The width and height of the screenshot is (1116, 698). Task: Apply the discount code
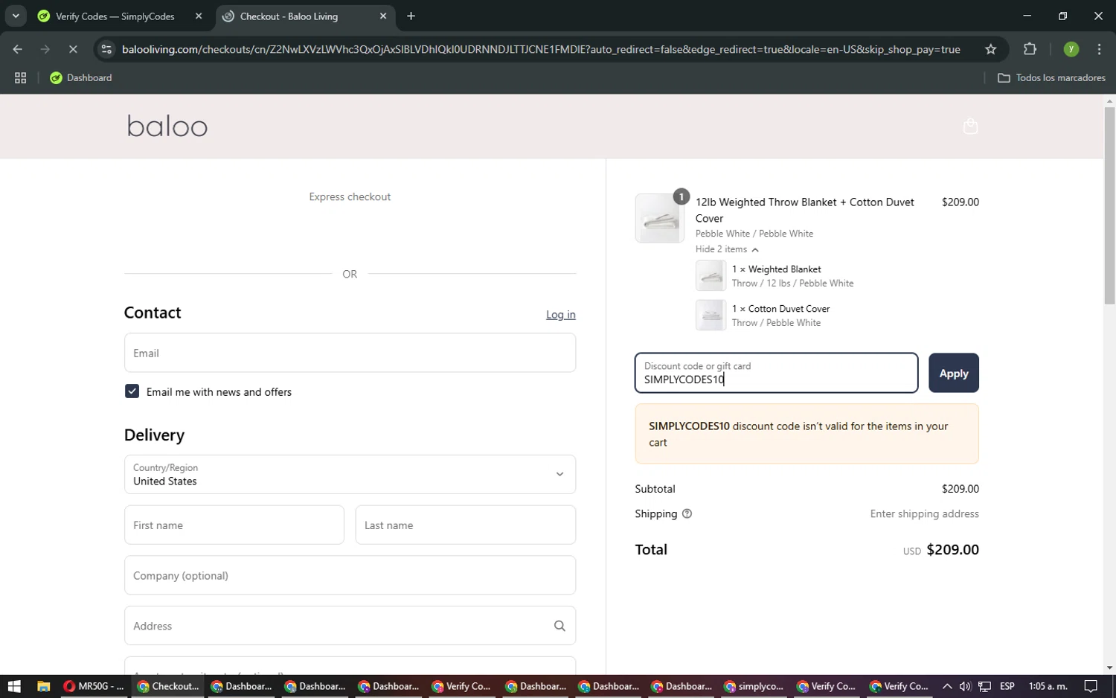953,373
